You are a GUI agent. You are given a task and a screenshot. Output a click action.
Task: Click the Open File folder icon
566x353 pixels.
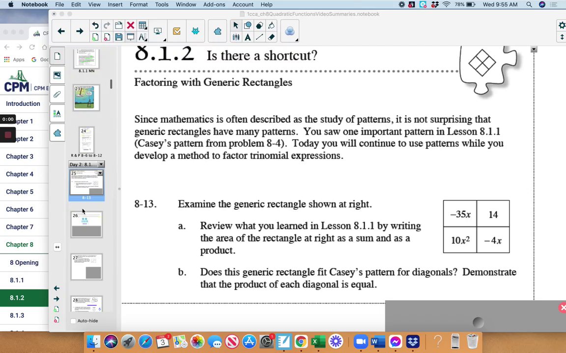pos(119,25)
